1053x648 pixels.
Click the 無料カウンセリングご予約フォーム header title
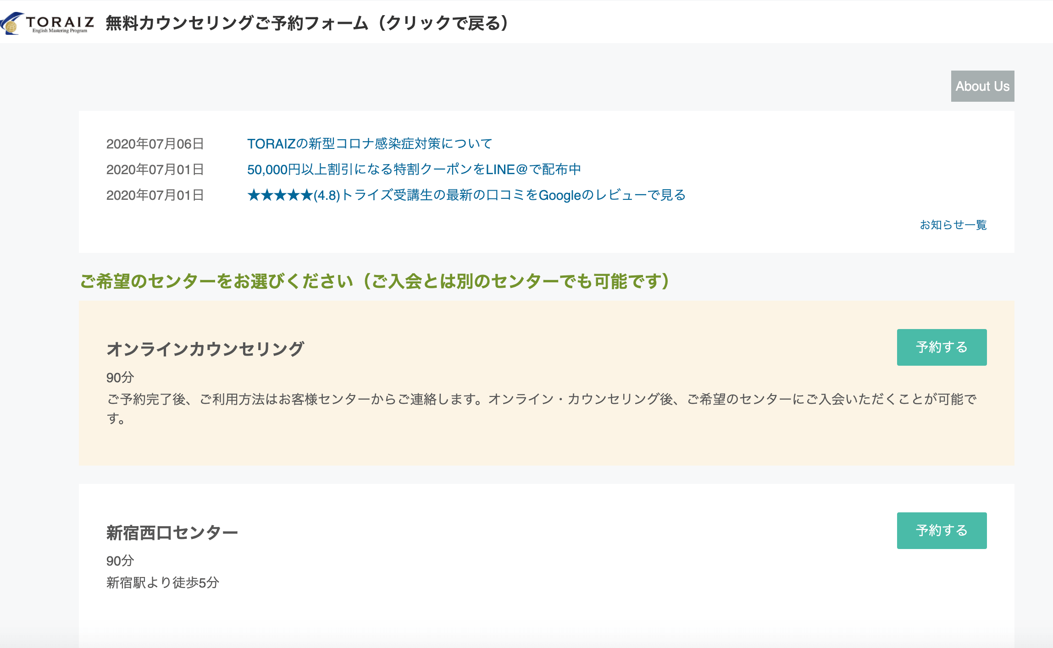click(307, 23)
